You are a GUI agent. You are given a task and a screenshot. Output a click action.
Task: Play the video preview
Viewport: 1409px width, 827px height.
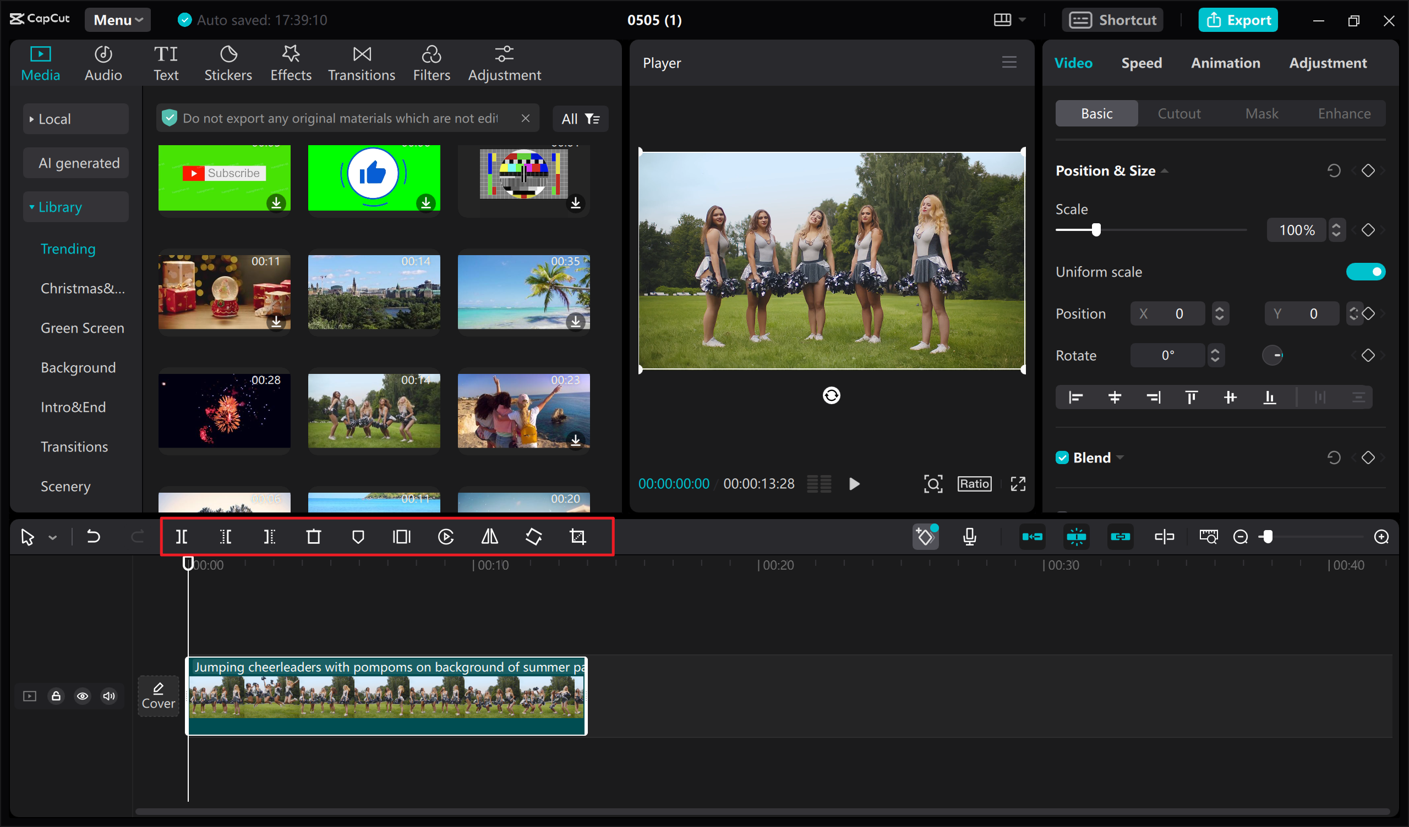(x=854, y=484)
